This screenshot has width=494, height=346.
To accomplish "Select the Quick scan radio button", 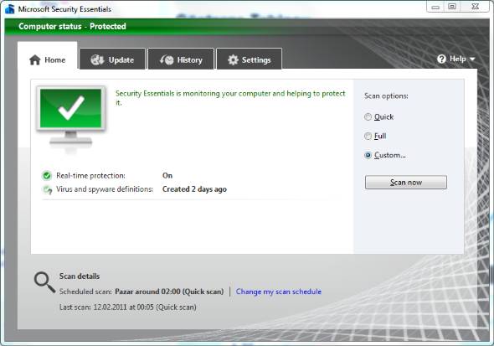I will pos(368,117).
